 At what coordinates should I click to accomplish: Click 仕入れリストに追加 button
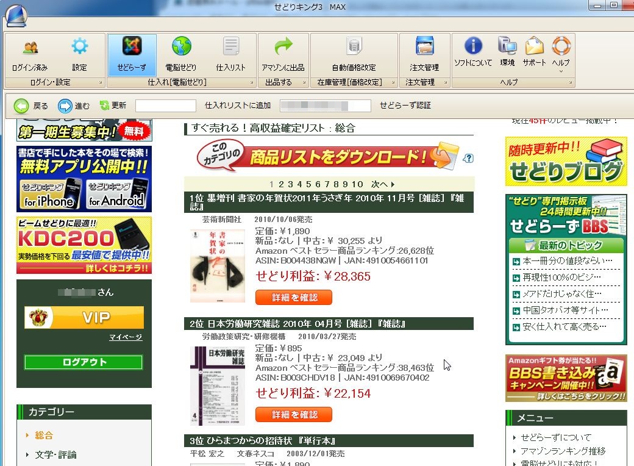point(238,106)
